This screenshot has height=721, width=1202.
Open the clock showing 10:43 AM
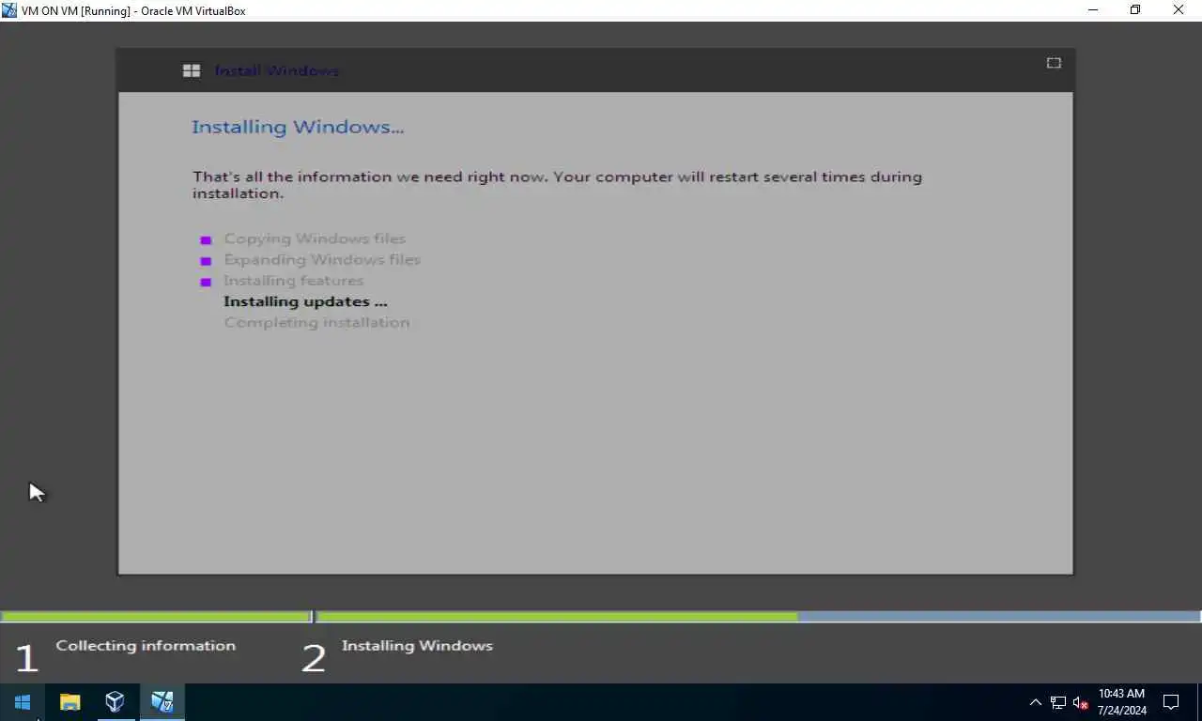pyautogui.click(x=1121, y=694)
